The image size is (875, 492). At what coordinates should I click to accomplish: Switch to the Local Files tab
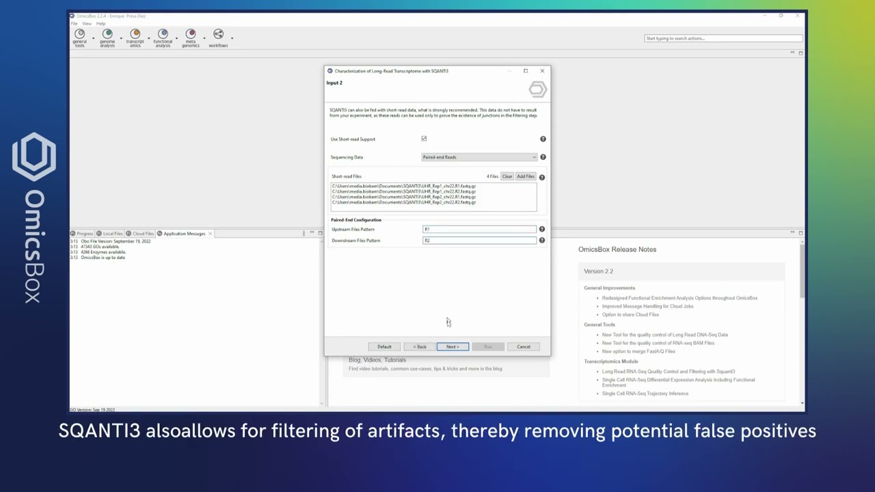[x=110, y=234]
